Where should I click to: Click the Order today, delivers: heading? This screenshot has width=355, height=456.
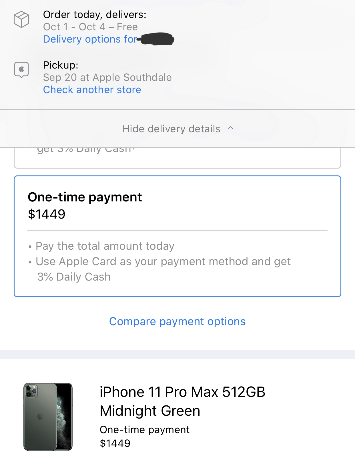95,15
